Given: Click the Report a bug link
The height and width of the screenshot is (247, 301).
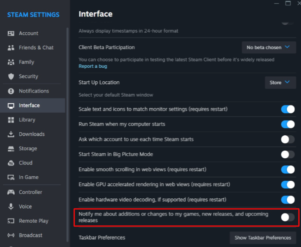Looking at the screenshot, I should (x=92, y=67).
